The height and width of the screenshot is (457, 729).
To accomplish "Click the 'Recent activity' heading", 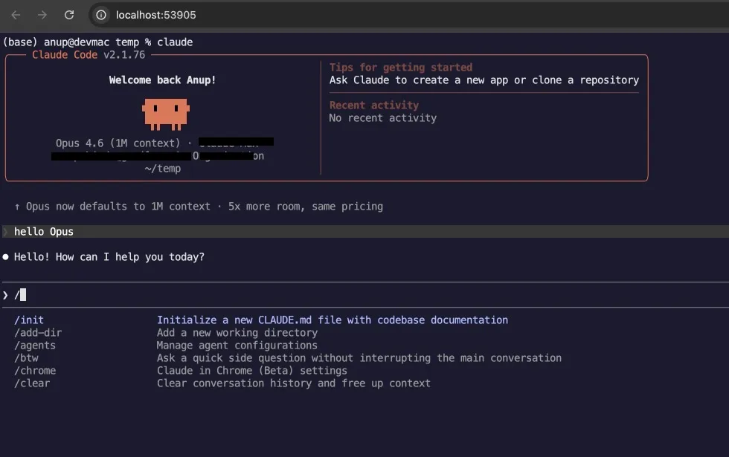I will point(373,105).
